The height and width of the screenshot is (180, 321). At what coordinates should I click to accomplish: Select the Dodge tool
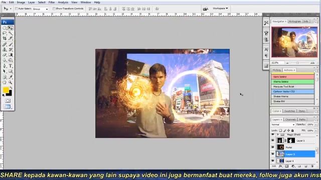click(x=11, y=60)
